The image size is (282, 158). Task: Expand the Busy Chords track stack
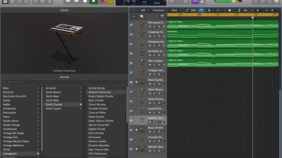pos(137,130)
